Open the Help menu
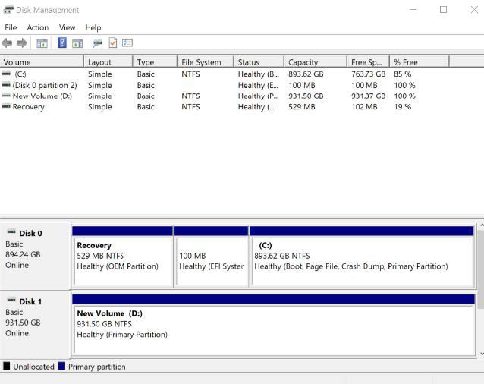 93,27
